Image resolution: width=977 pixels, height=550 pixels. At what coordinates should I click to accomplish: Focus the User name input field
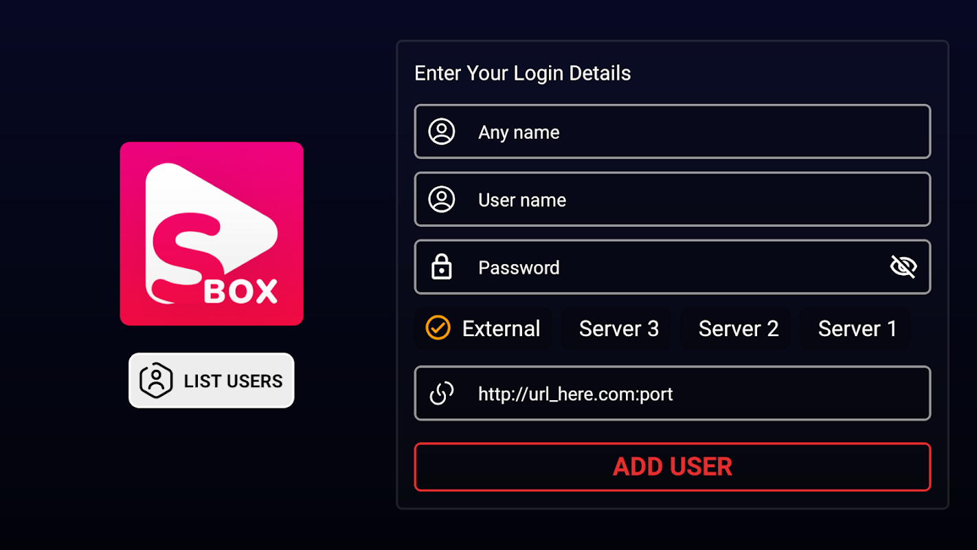(x=673, y=199)
